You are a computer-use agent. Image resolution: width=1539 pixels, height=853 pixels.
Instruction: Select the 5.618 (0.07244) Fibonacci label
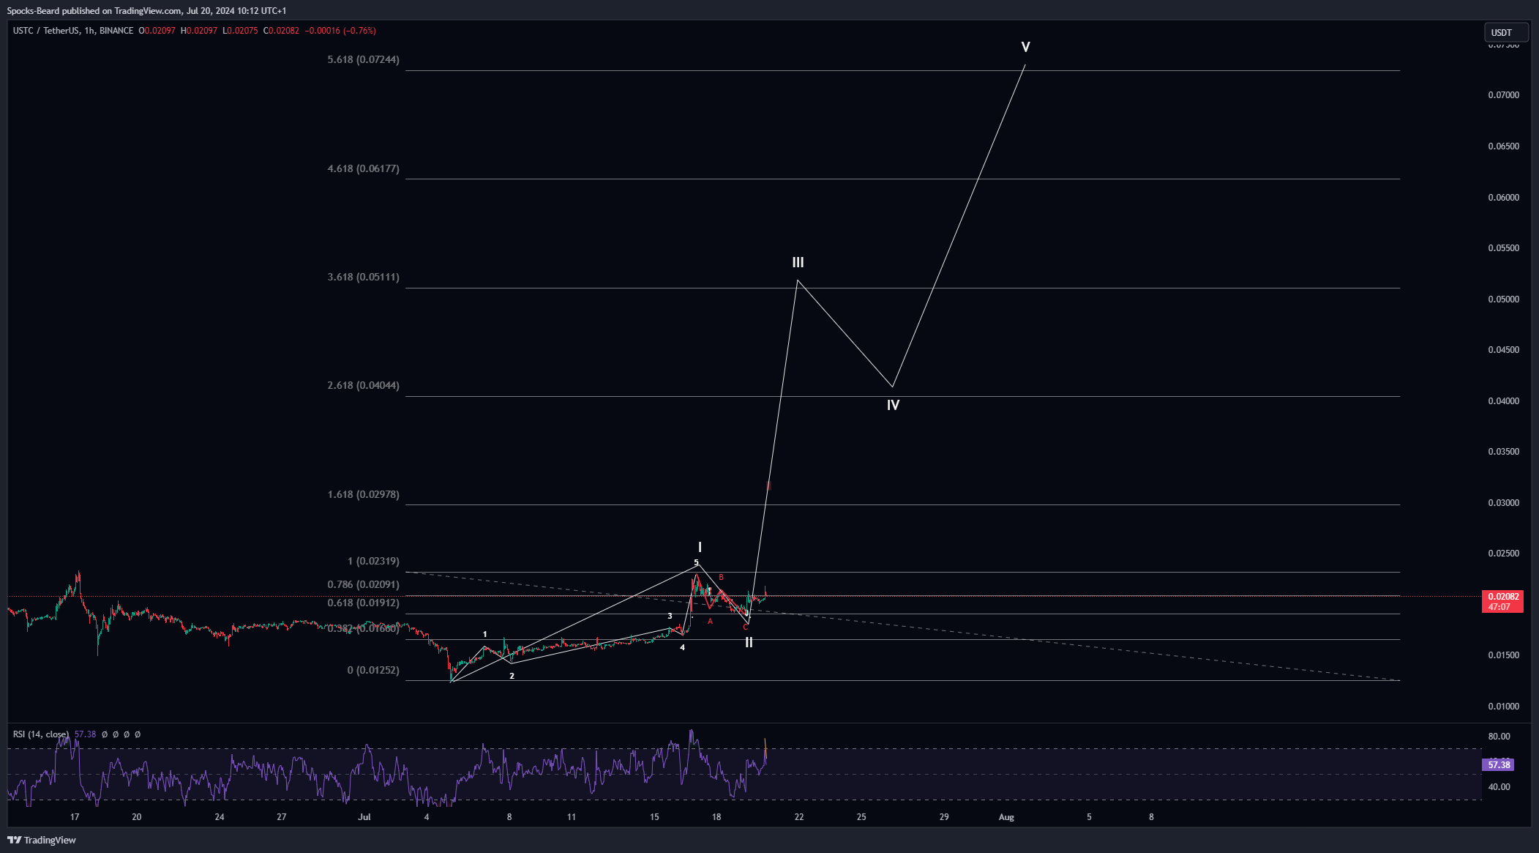[364, 59]
